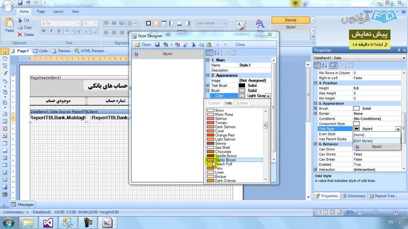Open the DataBand1 component dropdown
Screen dimensions: 408x229
(x=404, y=58)
